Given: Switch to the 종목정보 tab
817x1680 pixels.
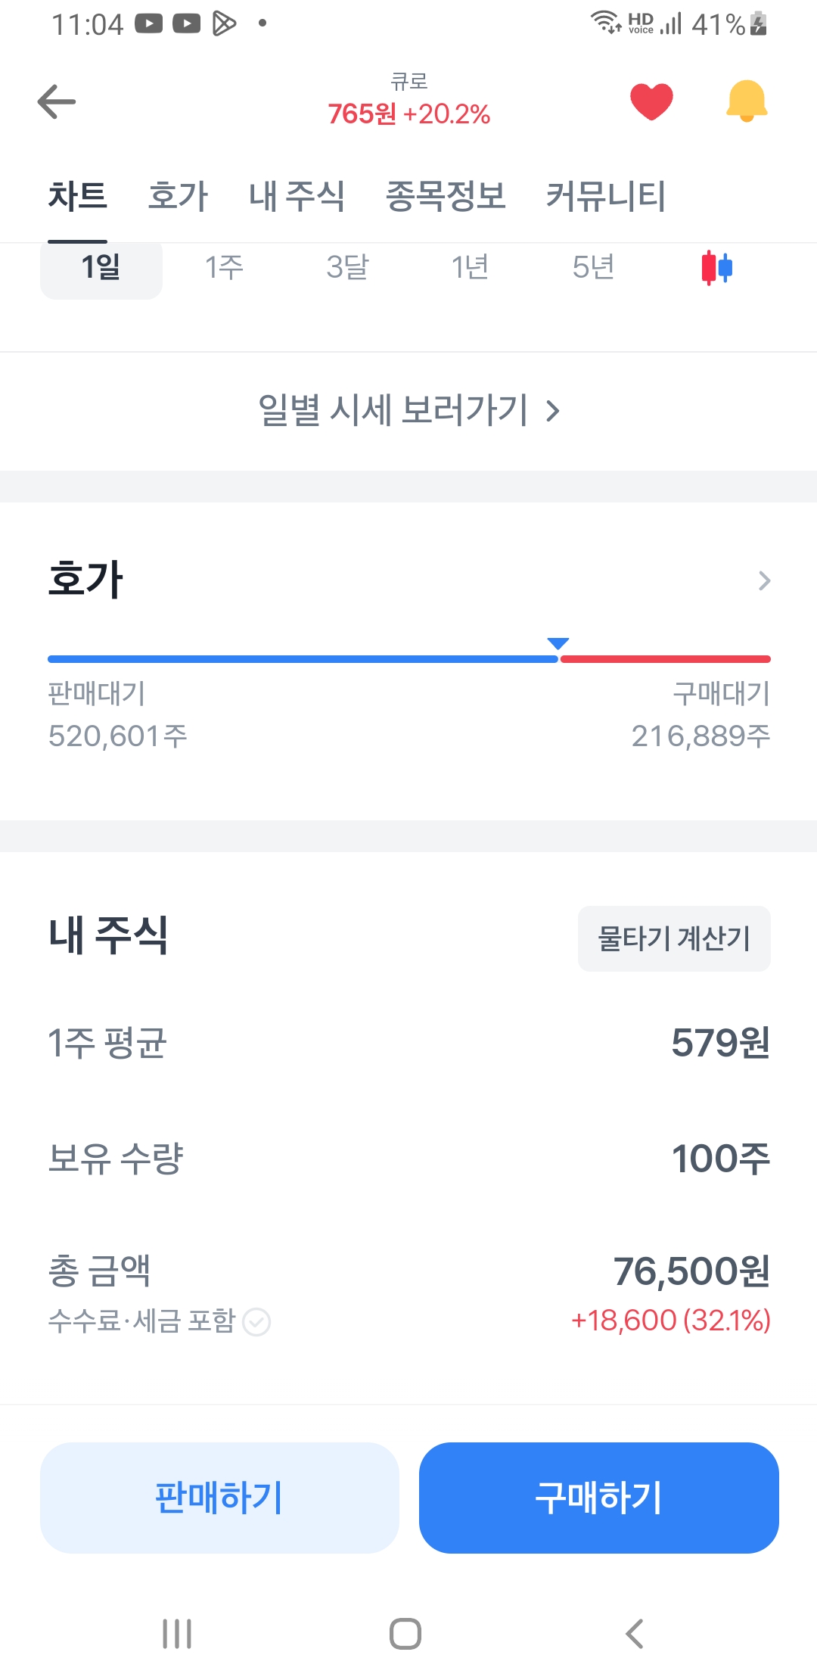Looking at the screenshot, I should pos(446,196).
